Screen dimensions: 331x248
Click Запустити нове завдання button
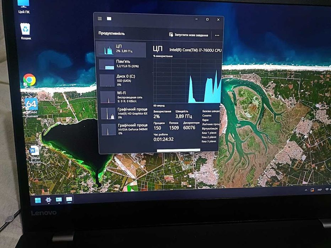[189, 35]
